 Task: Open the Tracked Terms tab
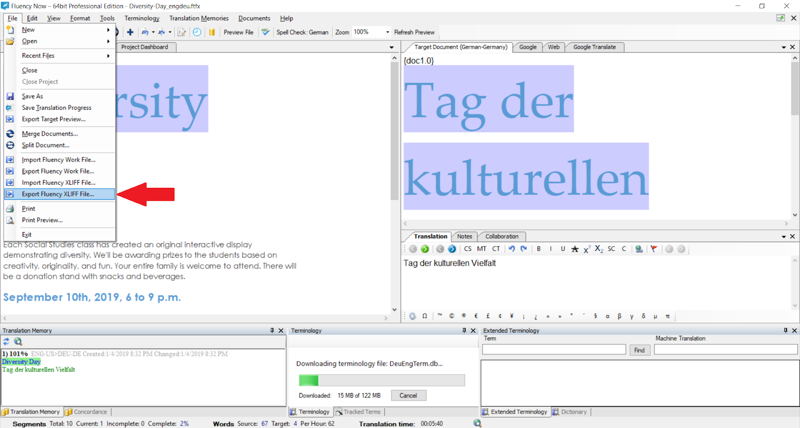(x=358, y=412)
